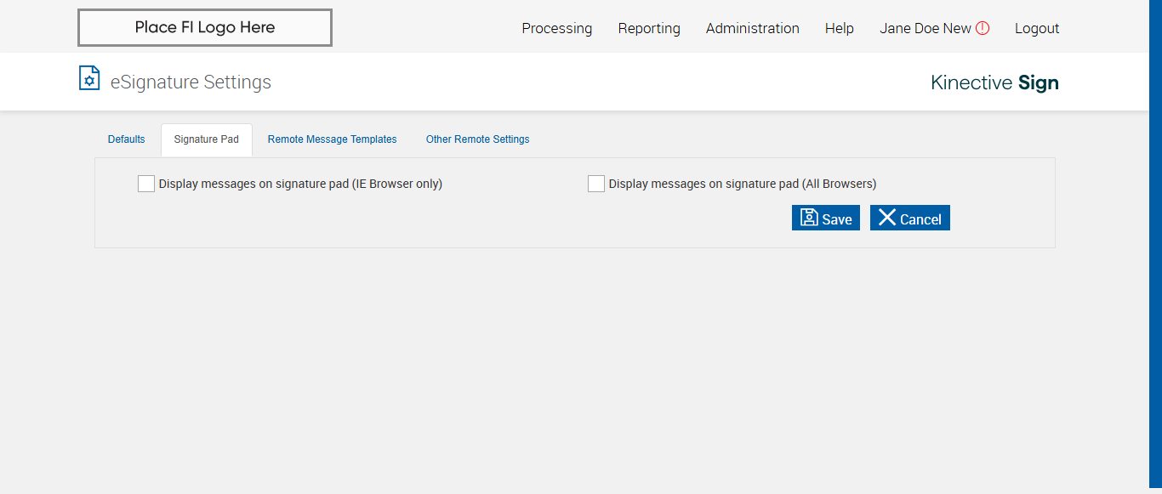Open the Other Remote Settings tab

tap(477, 139)
